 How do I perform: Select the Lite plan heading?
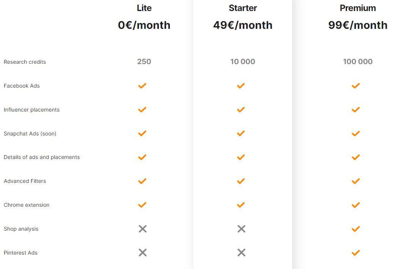click(x=144, y=8)
